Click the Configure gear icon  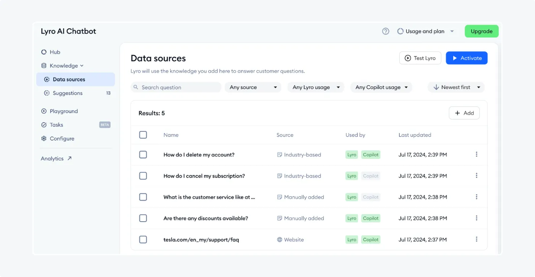click(x=44, y=138)
